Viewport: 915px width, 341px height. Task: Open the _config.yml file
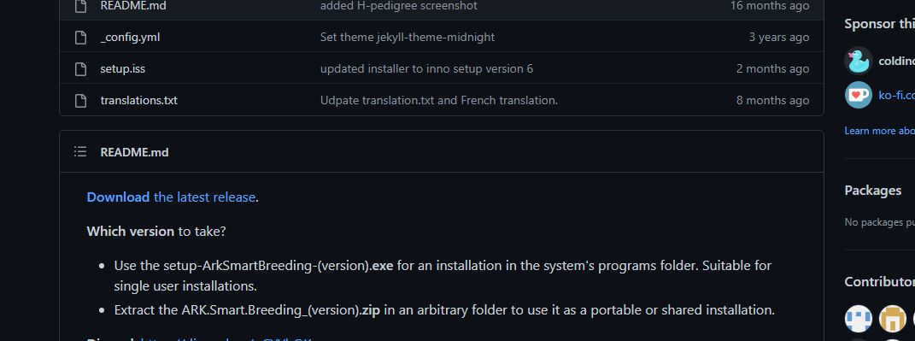130,38
